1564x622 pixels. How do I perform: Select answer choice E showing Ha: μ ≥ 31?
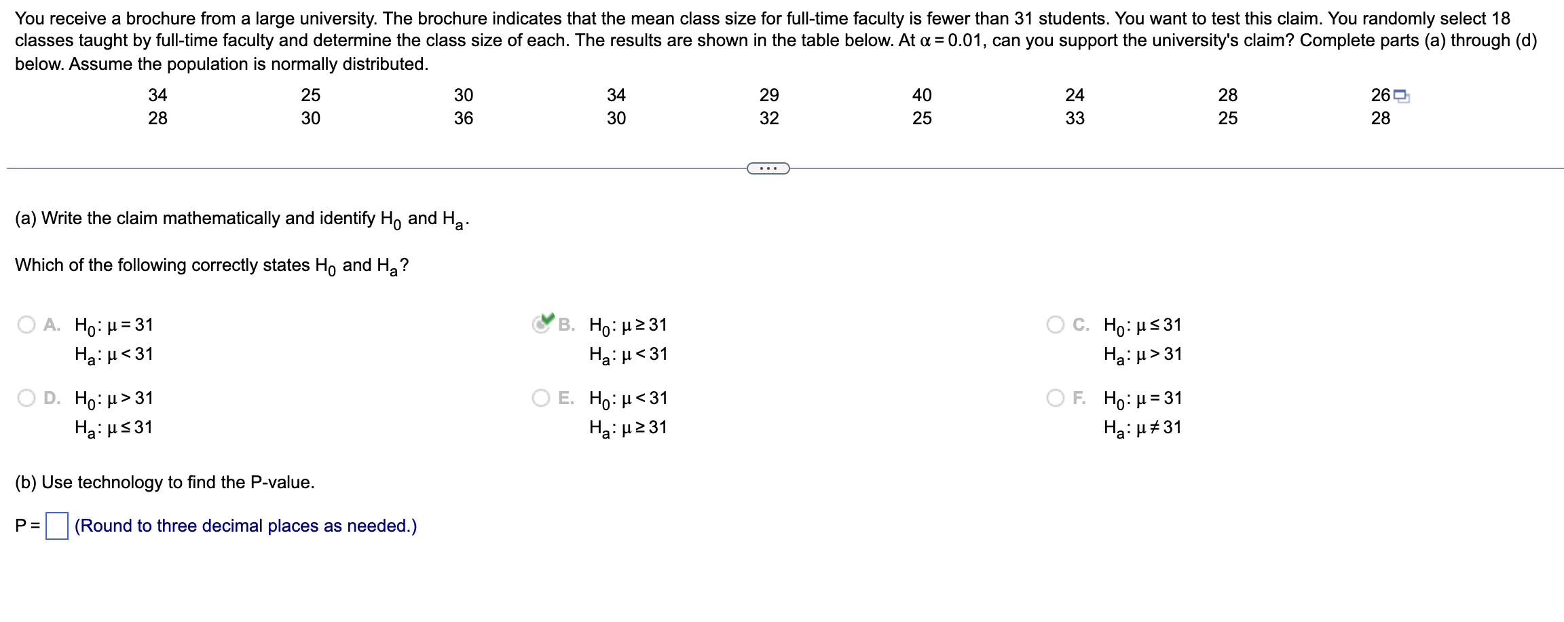tap(540, 398)
